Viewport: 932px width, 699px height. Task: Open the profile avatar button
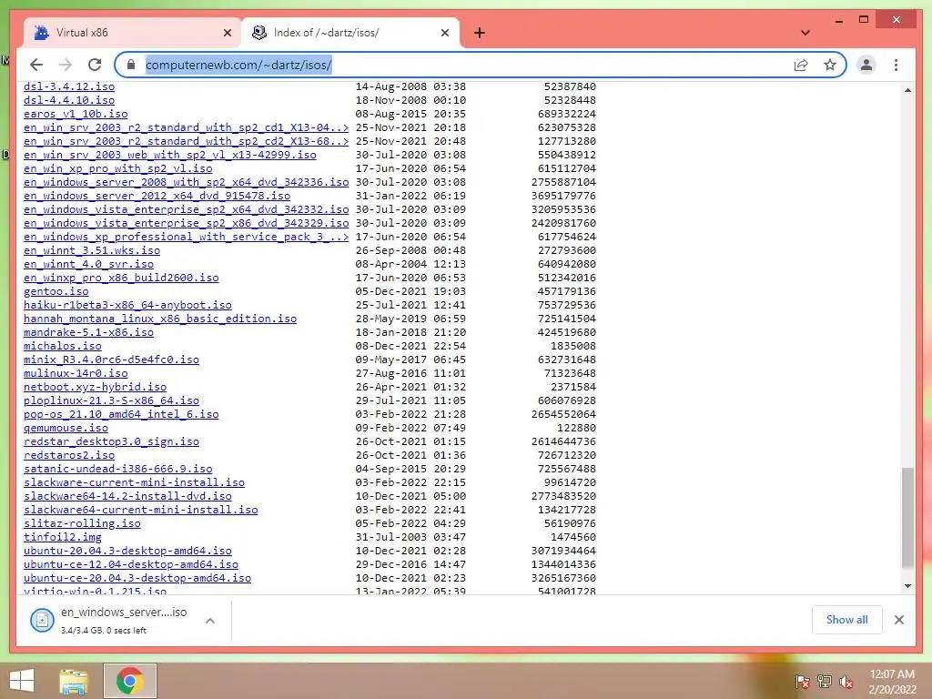pyautogui.click(x=866, y=65)
